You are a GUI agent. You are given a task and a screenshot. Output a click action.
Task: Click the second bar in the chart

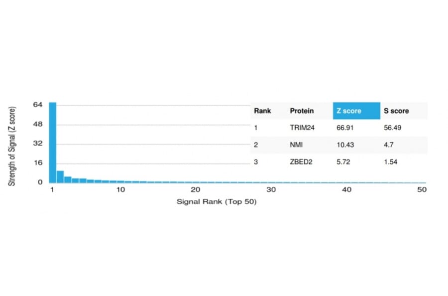(x=60, y=177)
